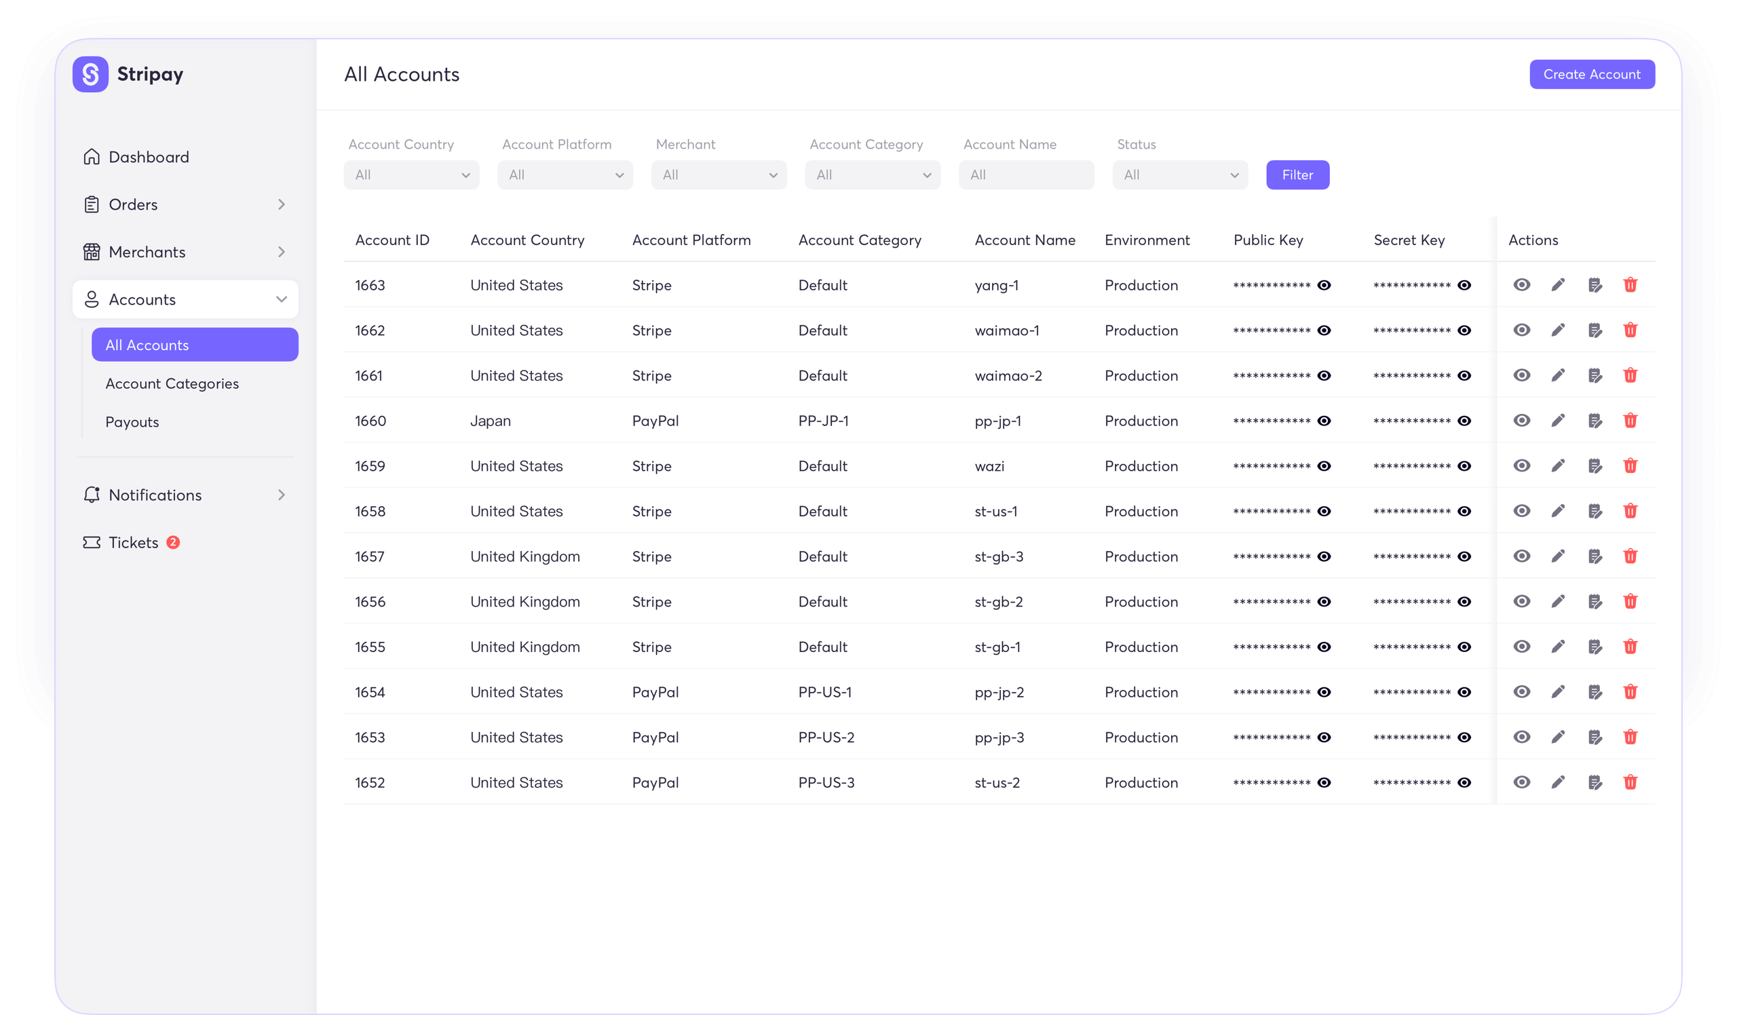Open notes icon for account 1655
The width and height of the screenshot is (1737, 1015).
[x=1595, y=647]
